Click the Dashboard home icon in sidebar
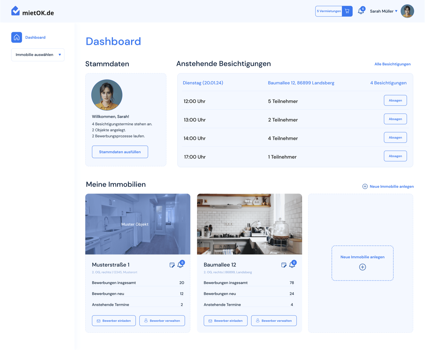 16,37
